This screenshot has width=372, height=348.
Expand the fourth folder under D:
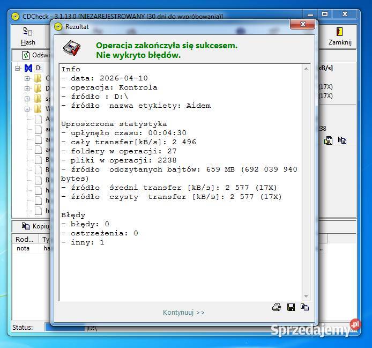coord(27,109)
